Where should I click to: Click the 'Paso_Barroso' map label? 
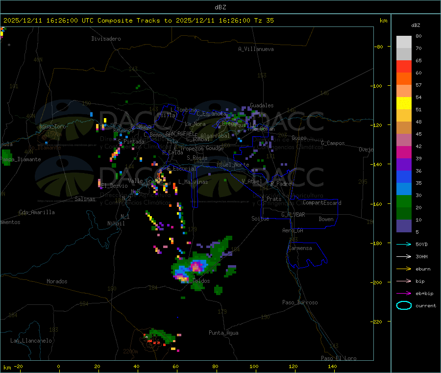coord(300,303)
